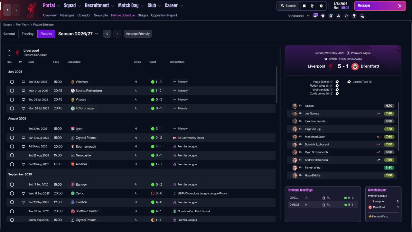Go to previous season with left arrow
Image resolution: width=412 pixels, height=232 pixels.
click(107, 34)
